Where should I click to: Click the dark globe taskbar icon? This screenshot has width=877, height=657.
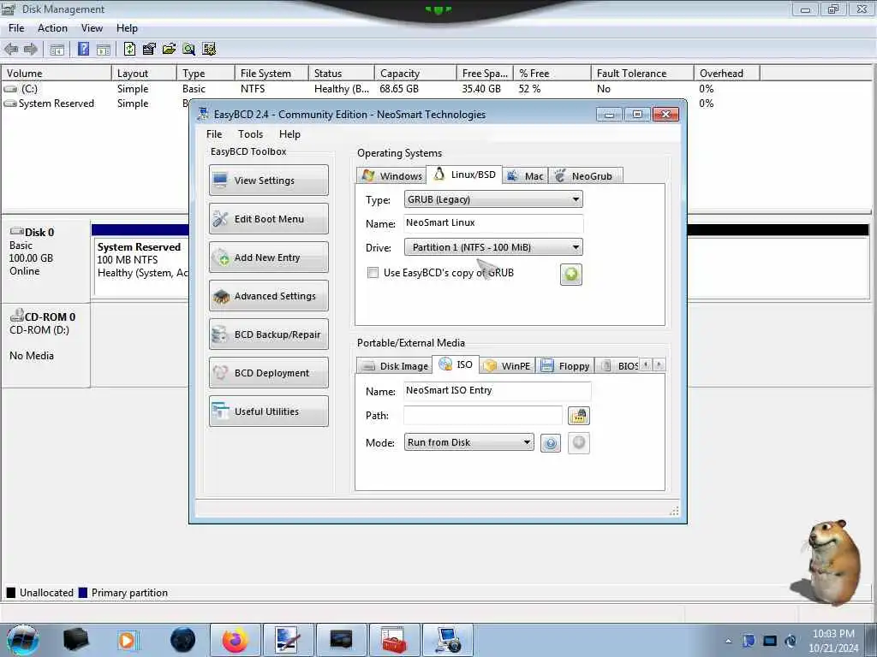[183, 640]
